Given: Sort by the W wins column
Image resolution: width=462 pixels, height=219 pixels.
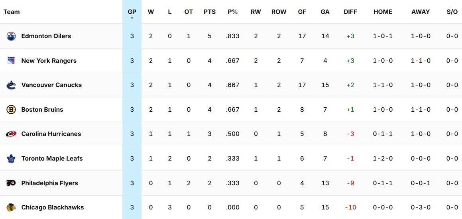Looking at the screenshot, I should (x=151, y=12).
